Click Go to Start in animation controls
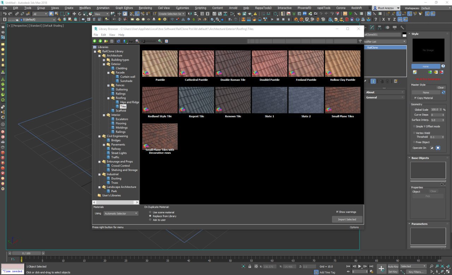The height and width of the screenshot is (275, 452). point(348,266)
